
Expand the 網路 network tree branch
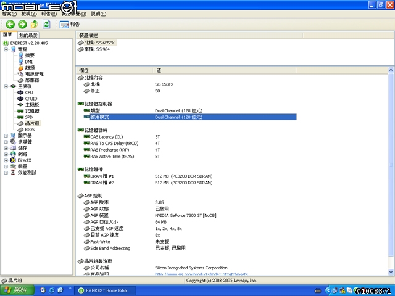(6, 154)
